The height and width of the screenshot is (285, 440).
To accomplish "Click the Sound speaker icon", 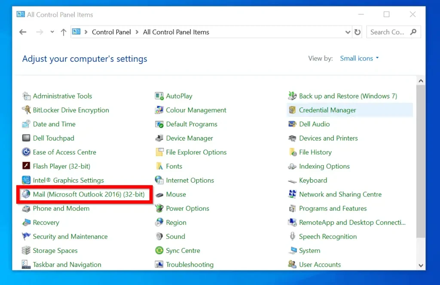I will coord(159,237).
